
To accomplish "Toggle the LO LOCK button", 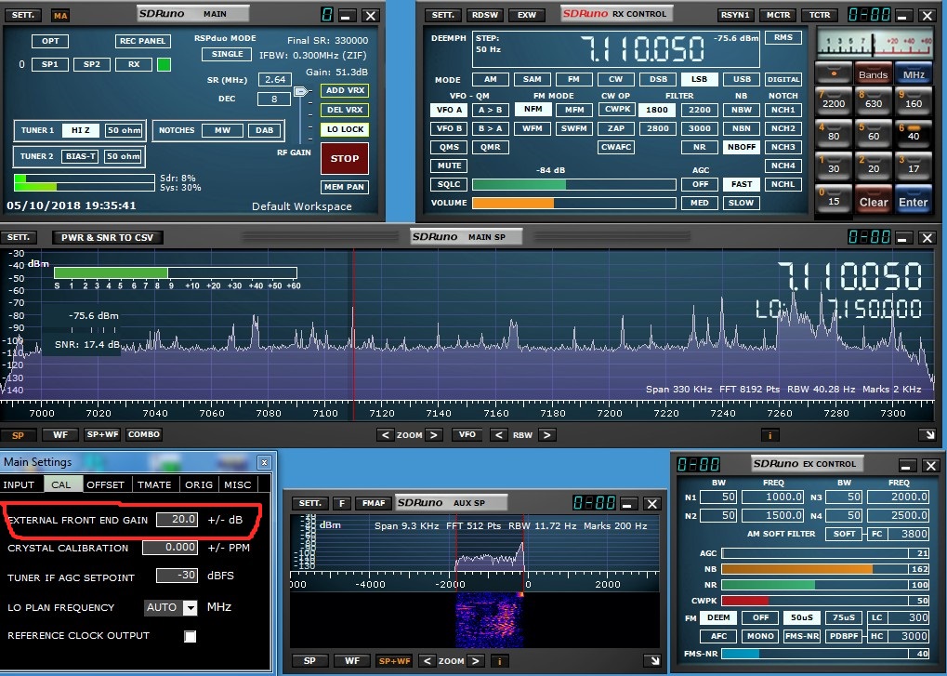I will coord(345,129).
